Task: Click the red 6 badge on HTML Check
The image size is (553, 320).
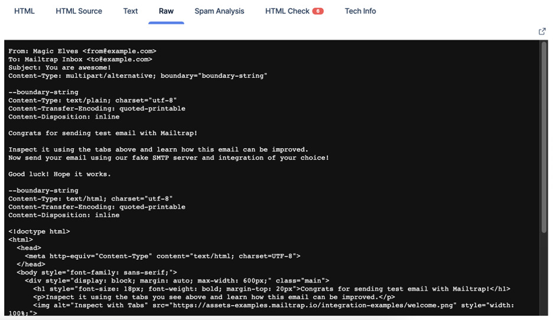Action: pos(318,11)
